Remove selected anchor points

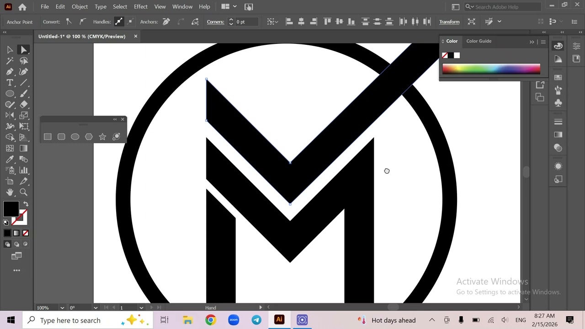click(166, 21)
